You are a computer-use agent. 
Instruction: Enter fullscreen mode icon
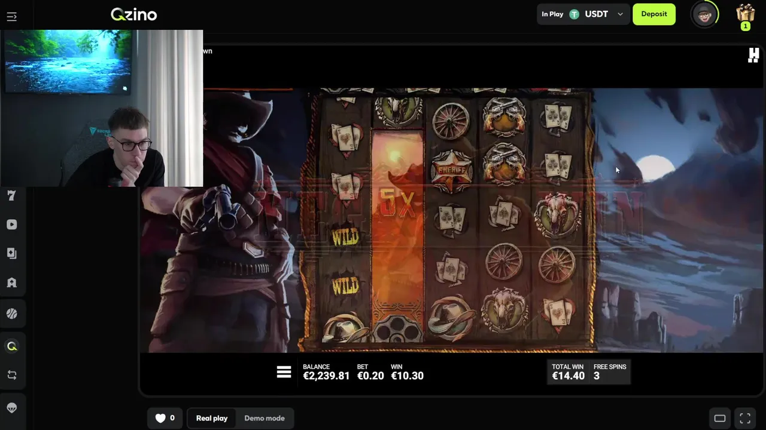coord(745,418)
